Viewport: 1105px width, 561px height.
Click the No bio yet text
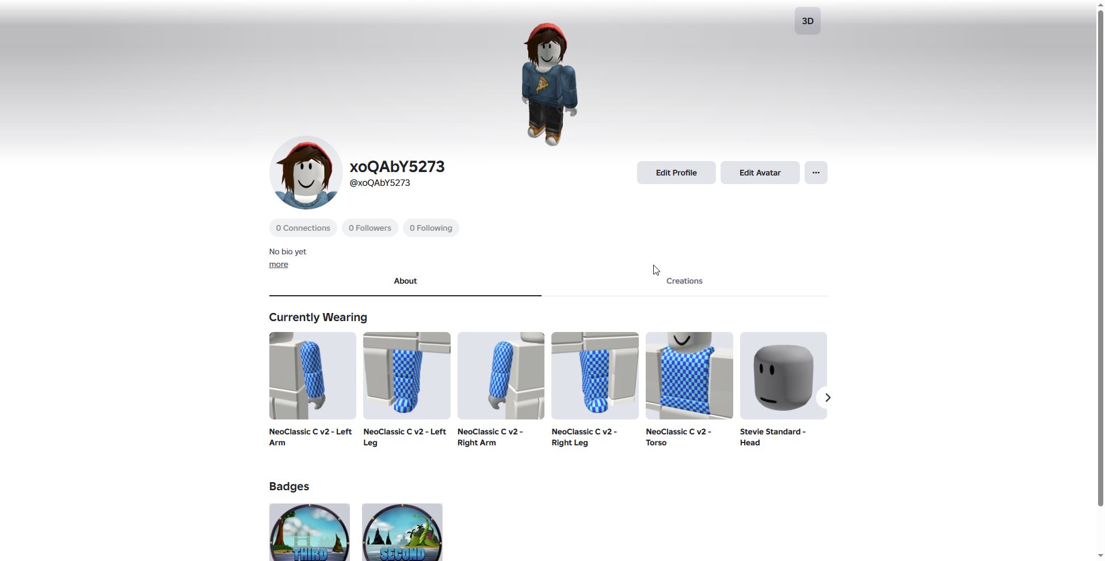[x=288, y=251]
